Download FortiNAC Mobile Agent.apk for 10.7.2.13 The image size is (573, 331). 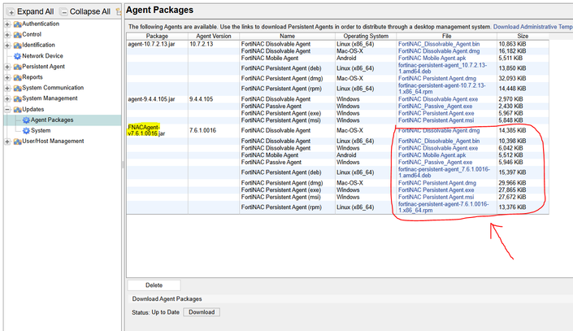(x=432, y=59)
